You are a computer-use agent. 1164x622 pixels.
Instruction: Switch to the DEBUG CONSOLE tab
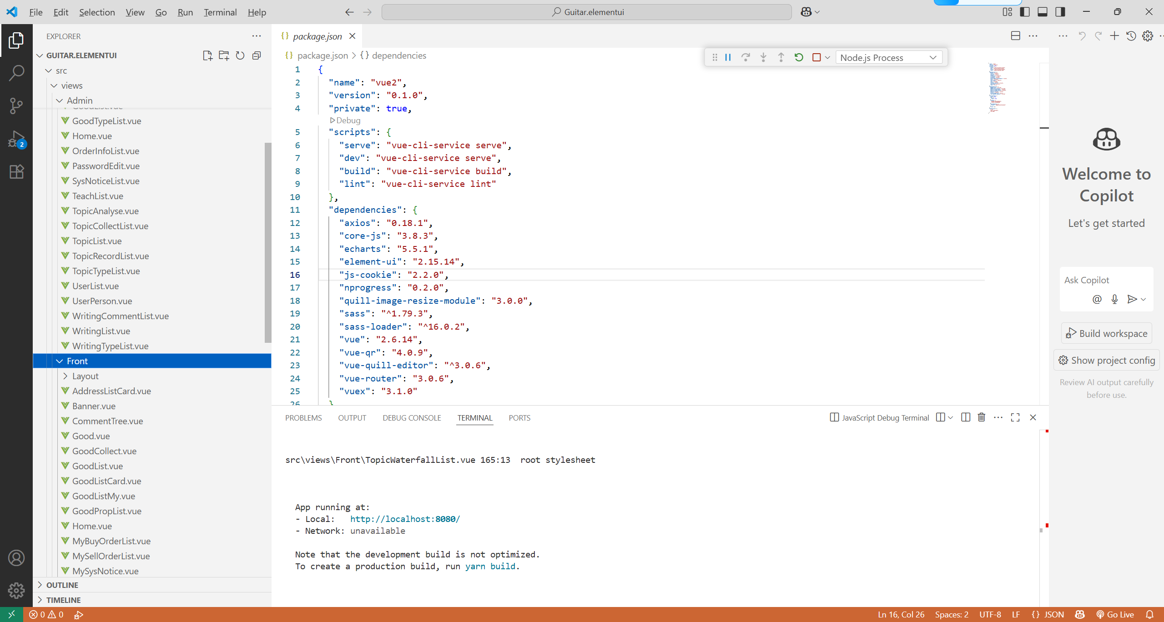click(x=412, y=418)
